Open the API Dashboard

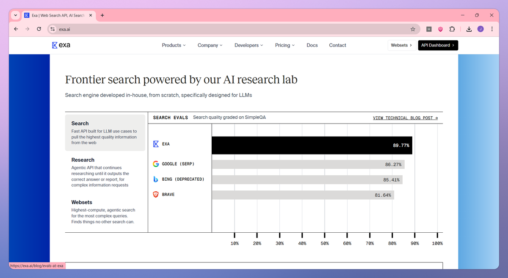click(x=438, y=45)
